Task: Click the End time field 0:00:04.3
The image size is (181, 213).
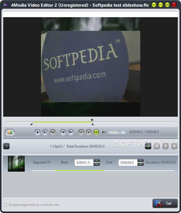Action: pyautogui.click(x=128, y=162)
